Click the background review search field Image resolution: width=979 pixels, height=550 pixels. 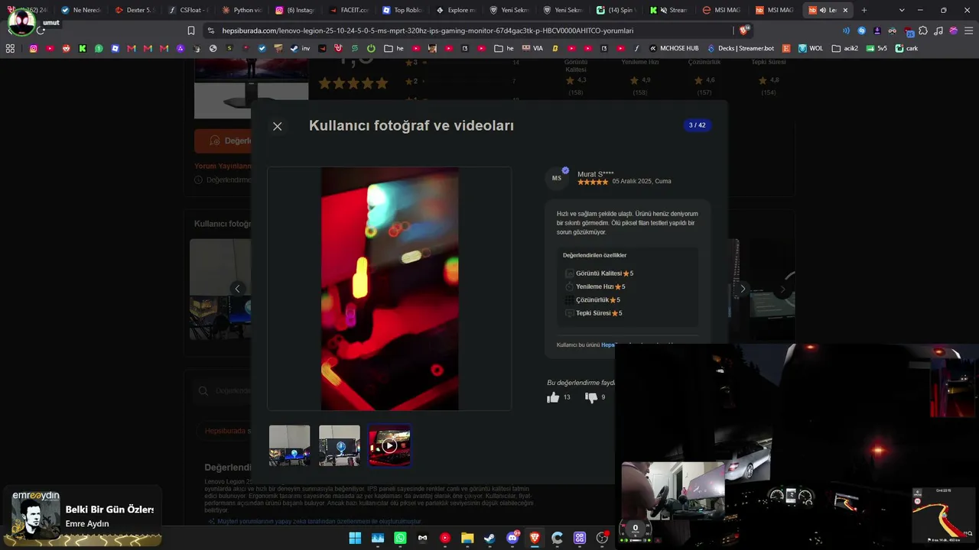[x=223, y=391]
